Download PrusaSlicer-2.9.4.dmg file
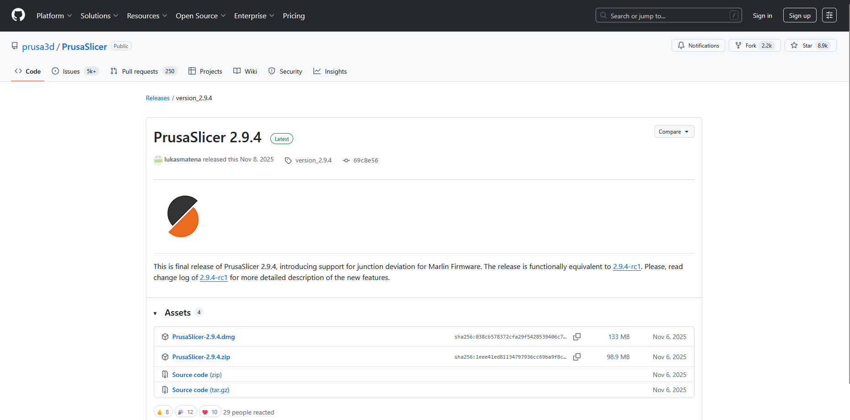850x420 pixels. pyautogui.click(x=204, y=337)
